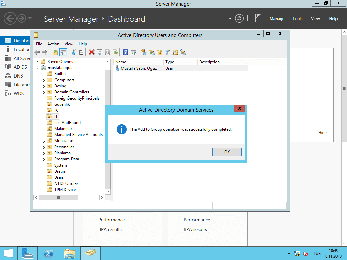
Task: Click OK in the Active Directory dialog
Action: [x=227, y=152]
